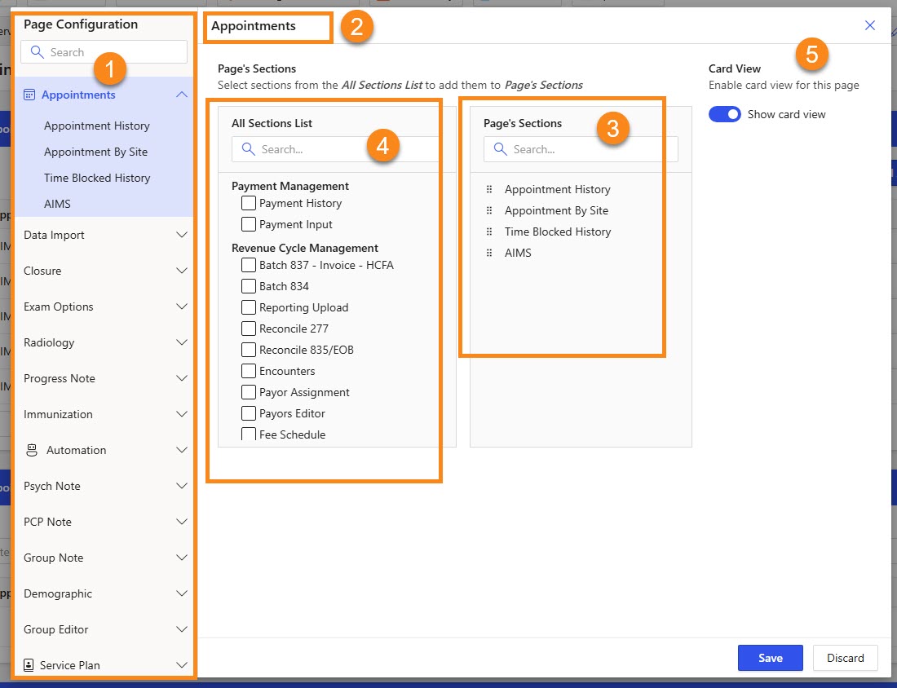Click the All Sections List search field
This screenshot has height=688, width=897.
pyautogui.click(x=342, y=149)
